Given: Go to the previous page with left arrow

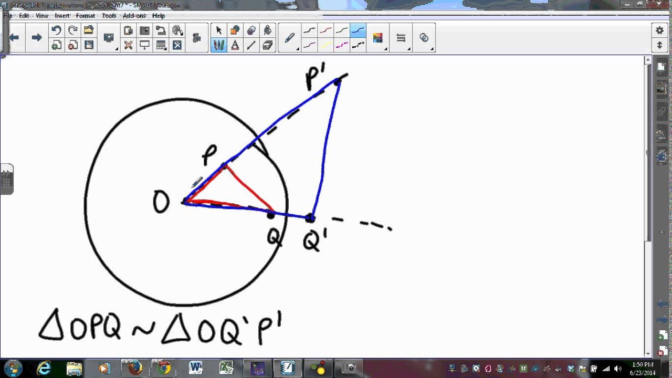Looking at the screenshot, I should [x=14, y=38].
